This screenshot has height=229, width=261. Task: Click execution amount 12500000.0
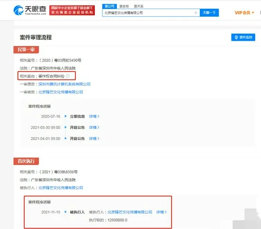(117, 220)
